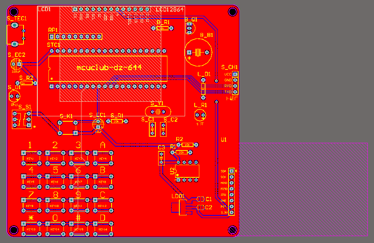Select the S_D1 LED label
The height and width of the screenshot is (243, 374).
14,88
